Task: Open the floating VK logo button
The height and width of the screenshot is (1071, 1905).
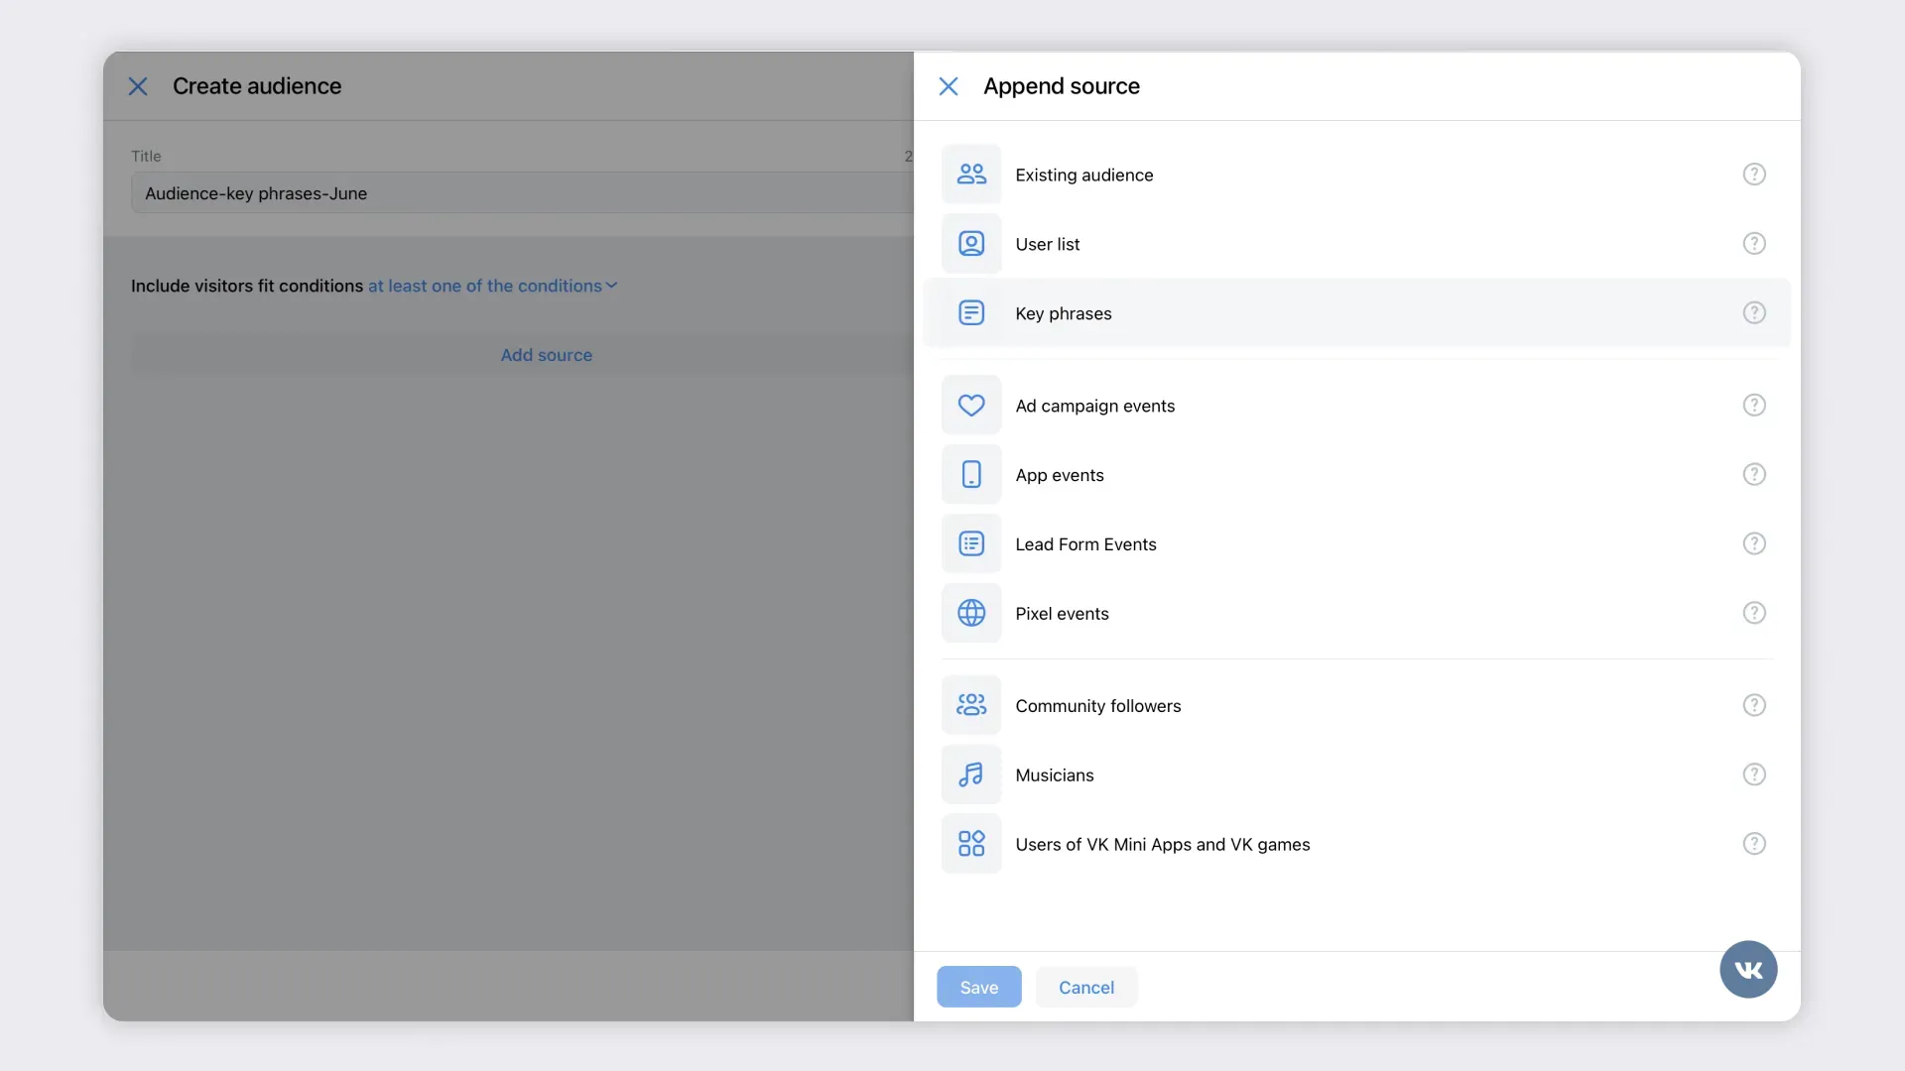Action: point(1748,970)
